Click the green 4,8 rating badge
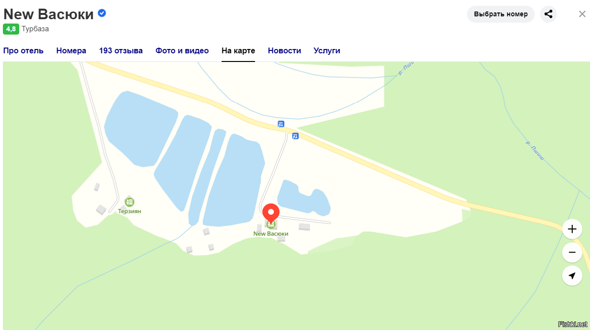590x330 pixels. click(11, 29)
